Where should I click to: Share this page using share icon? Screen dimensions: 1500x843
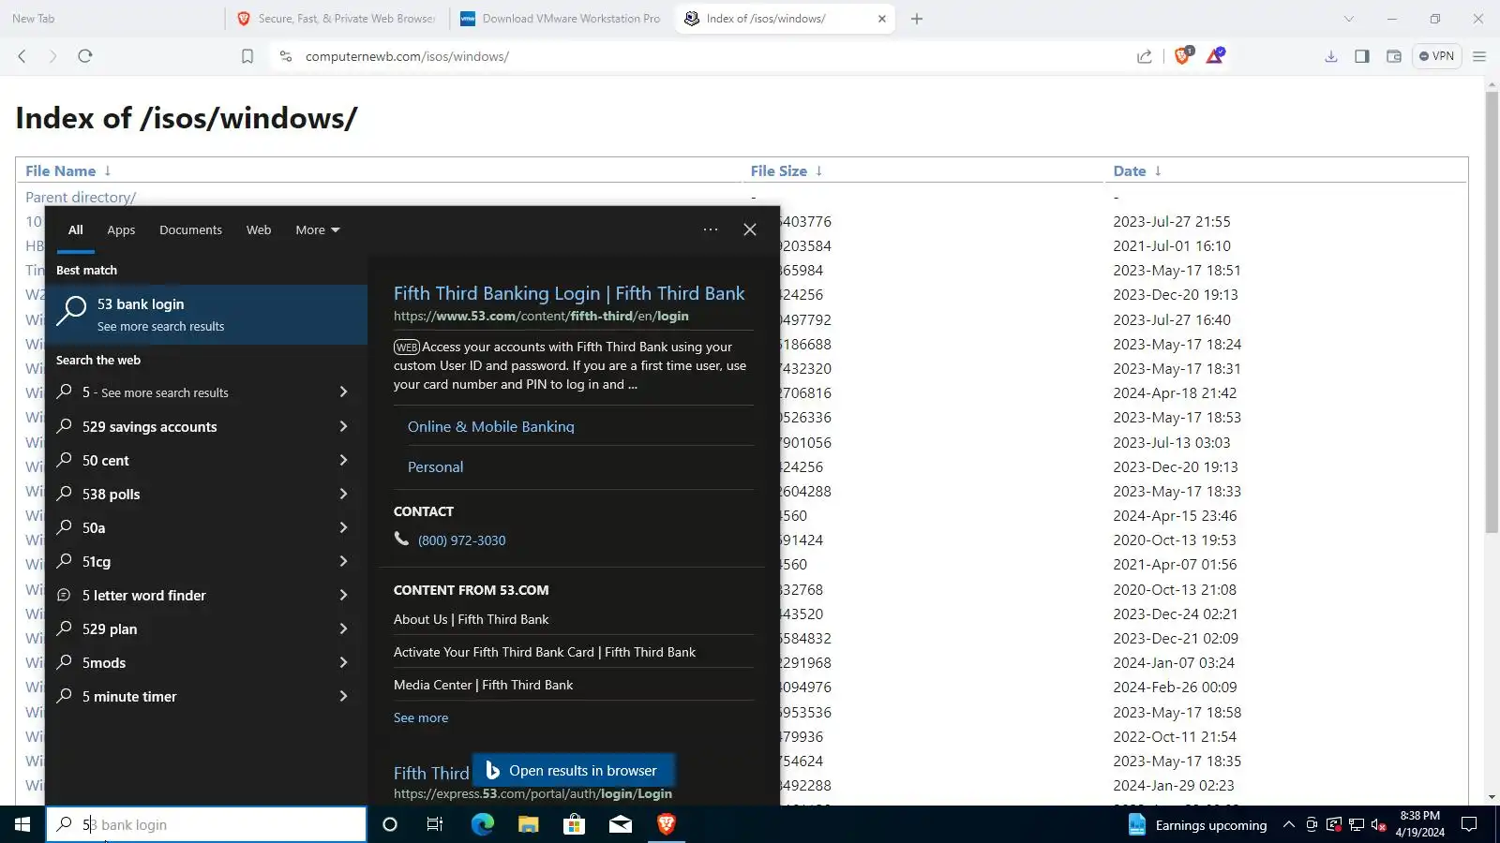point(1145,56)
